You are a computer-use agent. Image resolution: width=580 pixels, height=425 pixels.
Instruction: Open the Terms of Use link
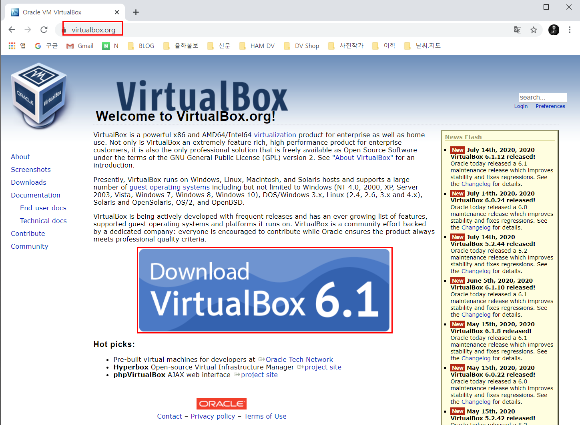pyautogui.click(x=265, y=416)
